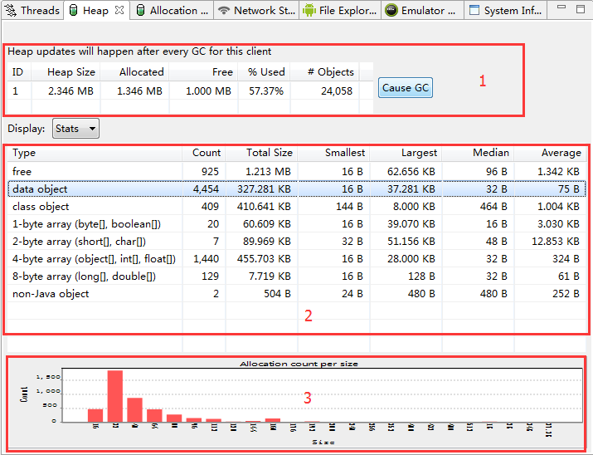This screenshot has width=593, height=455.
Task: Click the Threads tab icon
Action: 10,10
